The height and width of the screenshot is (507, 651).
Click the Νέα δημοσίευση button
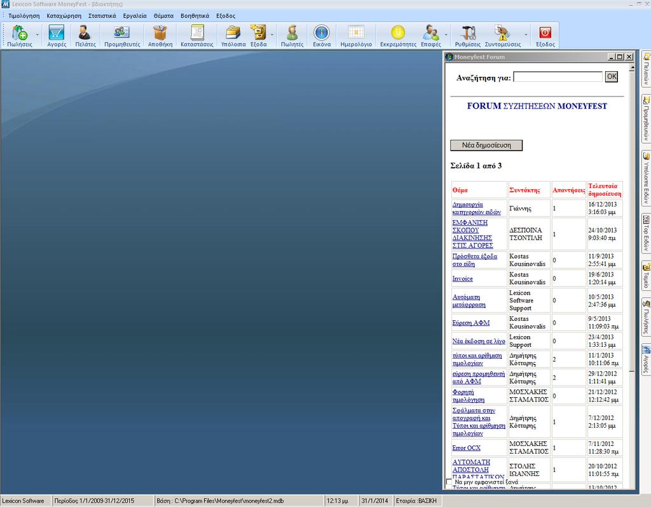[x=486, y=145]
